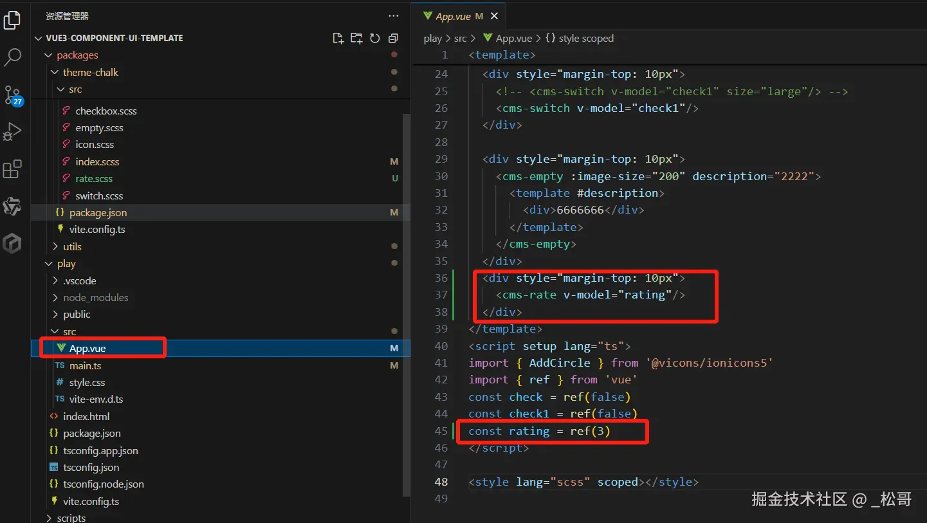Click 'App.vue' in the editor breadcrumb
Viewport: 927px width, 523px height.
[514, 39]
